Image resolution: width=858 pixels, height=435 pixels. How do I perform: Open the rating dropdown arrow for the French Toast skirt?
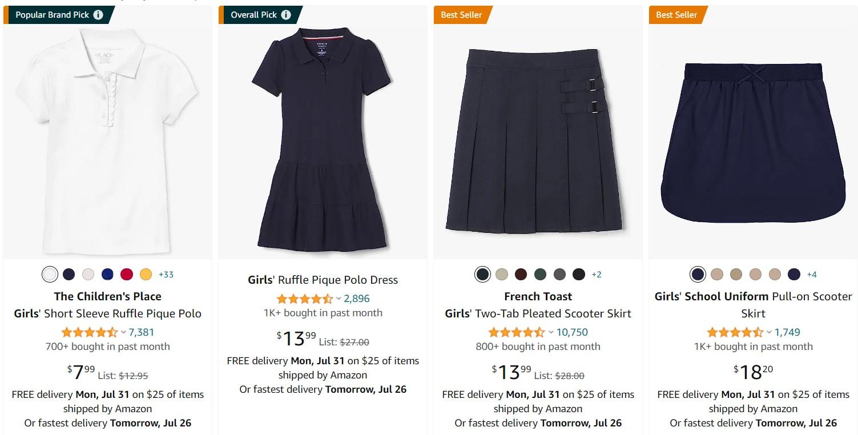pyautogui.click(x=551, y=332)
